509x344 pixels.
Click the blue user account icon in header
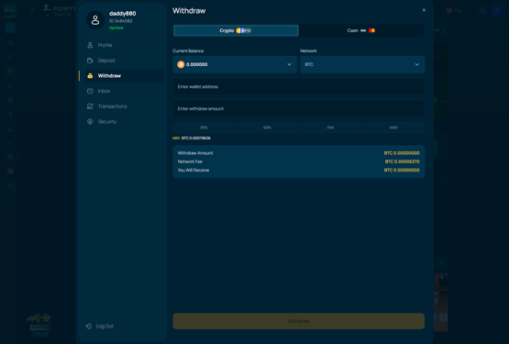(x=497, y=10)
